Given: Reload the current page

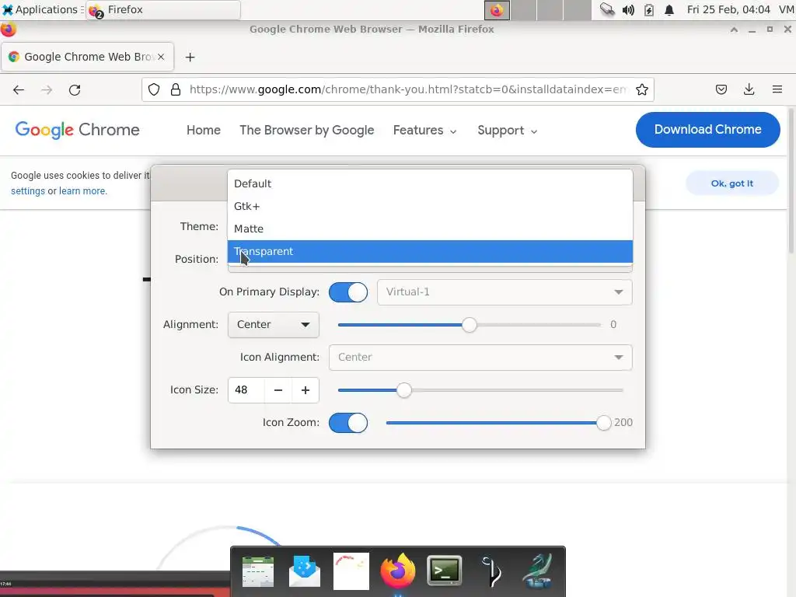Looking at the screenshot, I should coord(75,90).
